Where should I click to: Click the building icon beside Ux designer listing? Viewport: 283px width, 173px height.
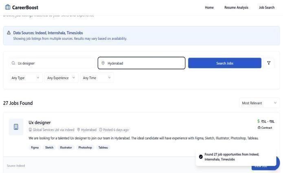16,127
